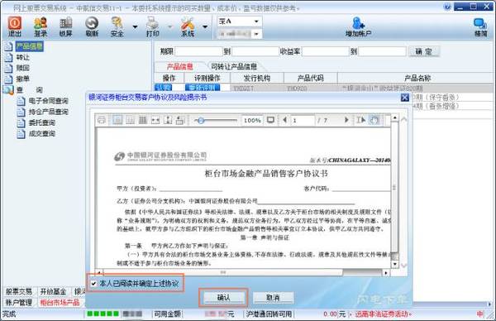Click the 产品代码 column header
496x321 pixels.
tap(311, 79)
